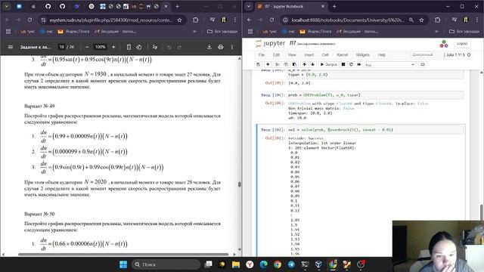Open Telegram from the taskbar
Image resolution: width=484 pixels, height=272 pixels.
pos(291,264)
